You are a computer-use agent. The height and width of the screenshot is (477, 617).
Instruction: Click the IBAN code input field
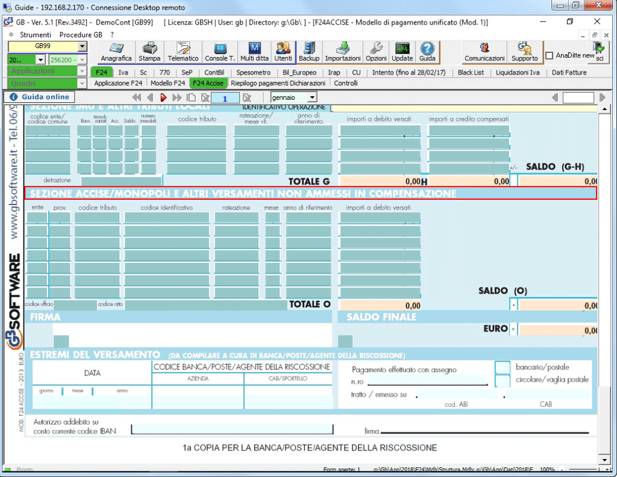pyautogui.click(x=232, y=429)
